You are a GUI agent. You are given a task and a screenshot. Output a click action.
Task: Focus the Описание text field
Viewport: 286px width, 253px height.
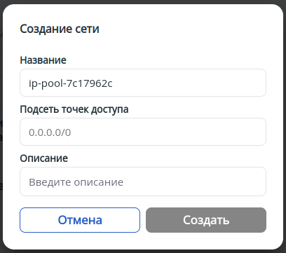pyautogui.click(x=143, y=182)
